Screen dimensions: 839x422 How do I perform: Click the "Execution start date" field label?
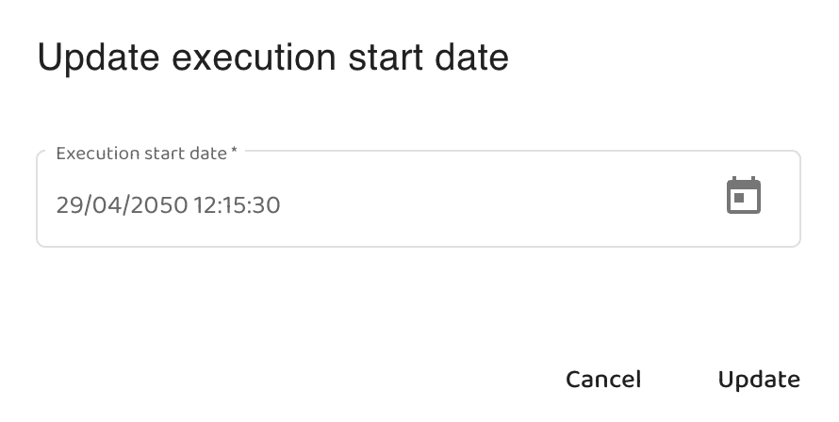(x=141, y=154)
